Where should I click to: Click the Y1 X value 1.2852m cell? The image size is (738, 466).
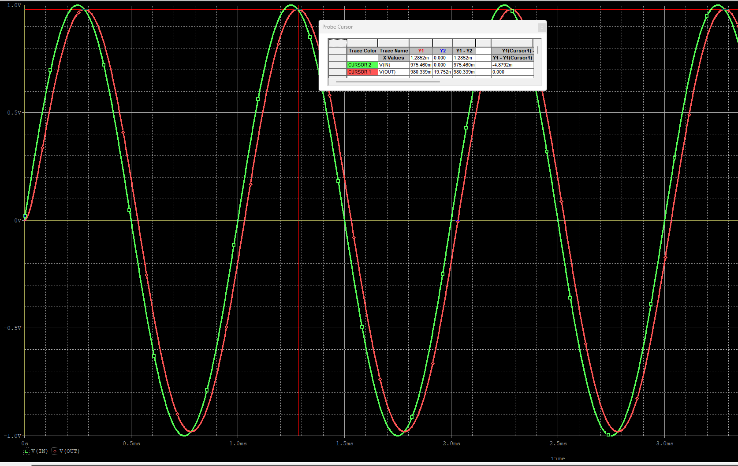click(421, 58)
